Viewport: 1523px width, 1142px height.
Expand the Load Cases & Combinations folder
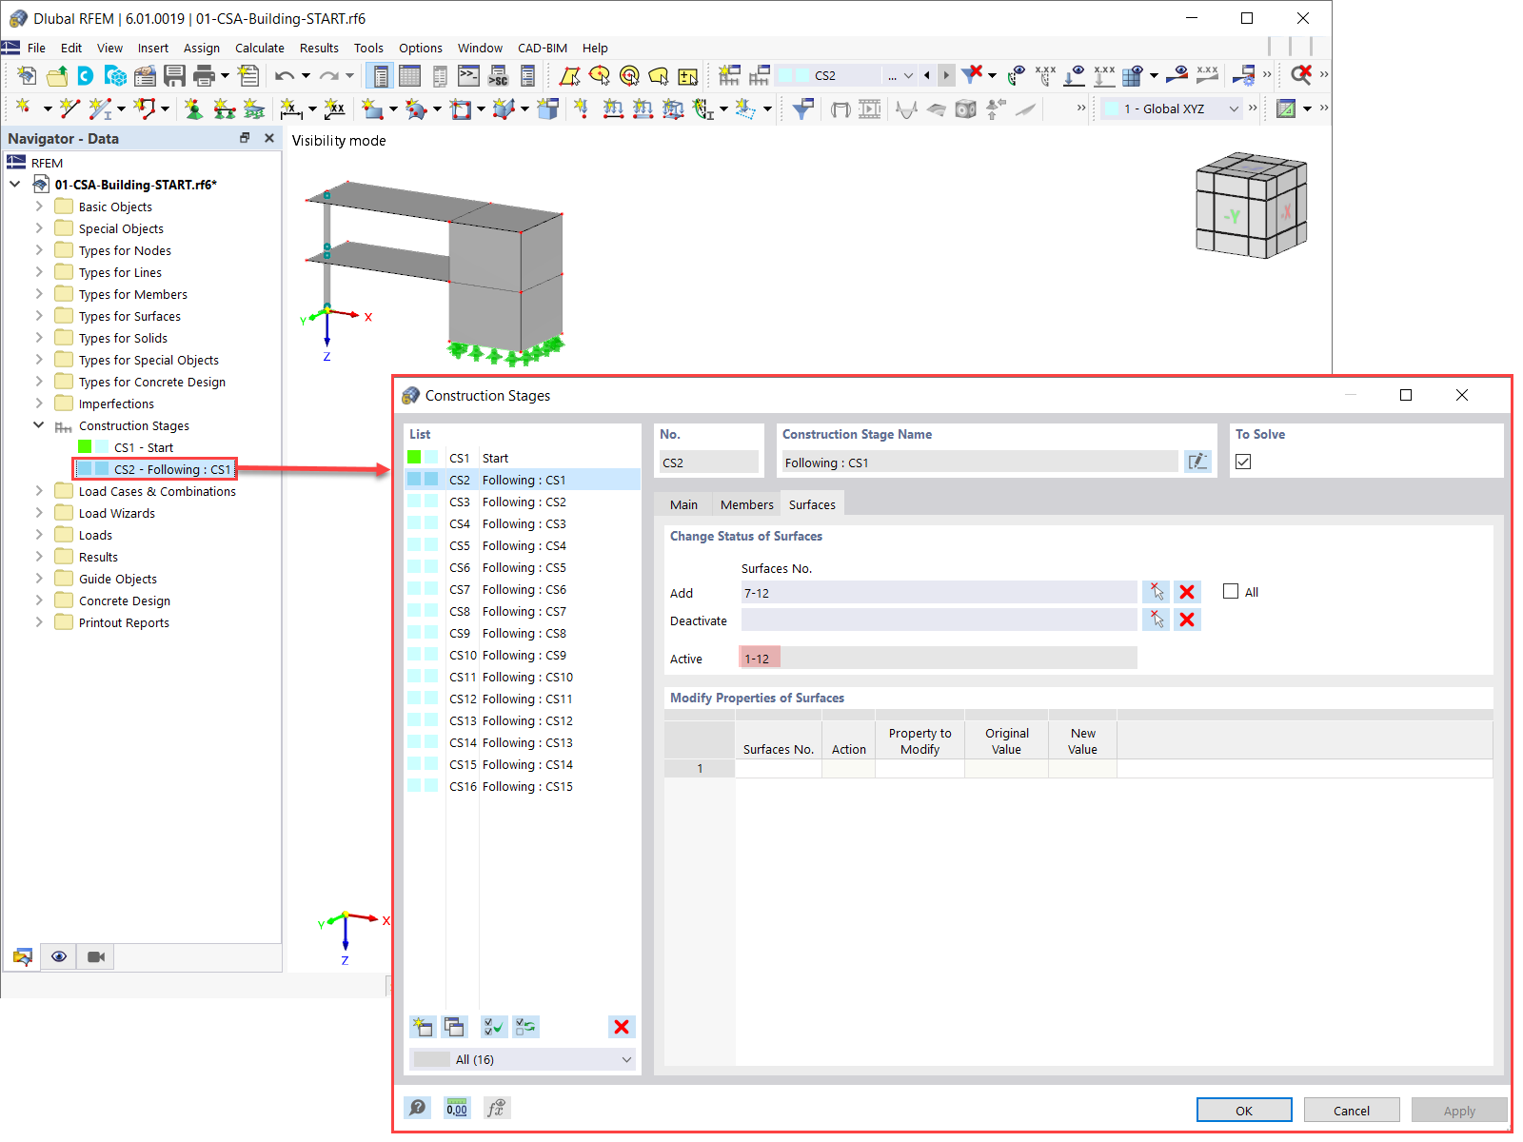[39, 490]
